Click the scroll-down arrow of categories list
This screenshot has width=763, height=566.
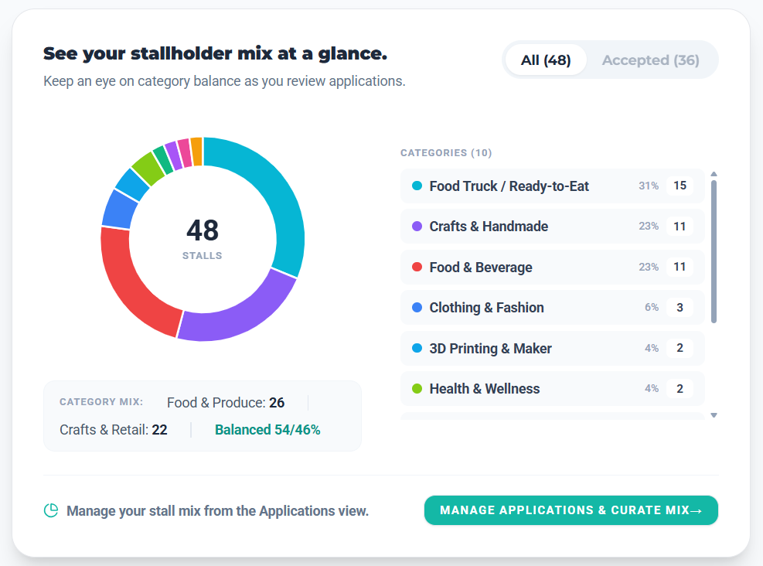click(714, 415)
